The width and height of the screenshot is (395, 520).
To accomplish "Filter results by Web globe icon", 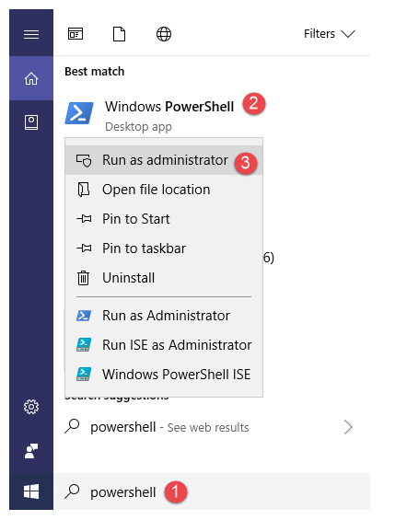I will pyautogui.click(x=164, y=34).
